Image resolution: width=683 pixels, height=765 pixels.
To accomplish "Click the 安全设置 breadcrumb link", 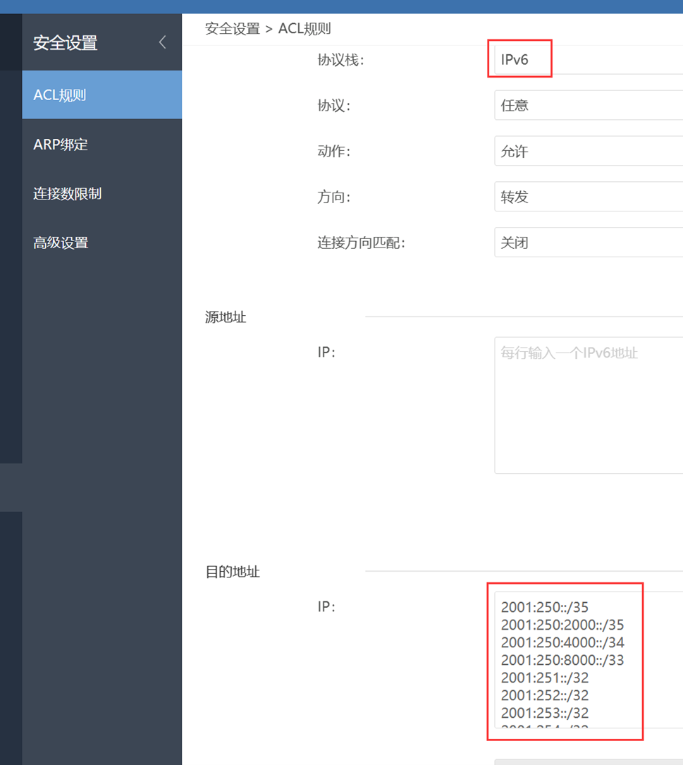I will coord(232,29).
